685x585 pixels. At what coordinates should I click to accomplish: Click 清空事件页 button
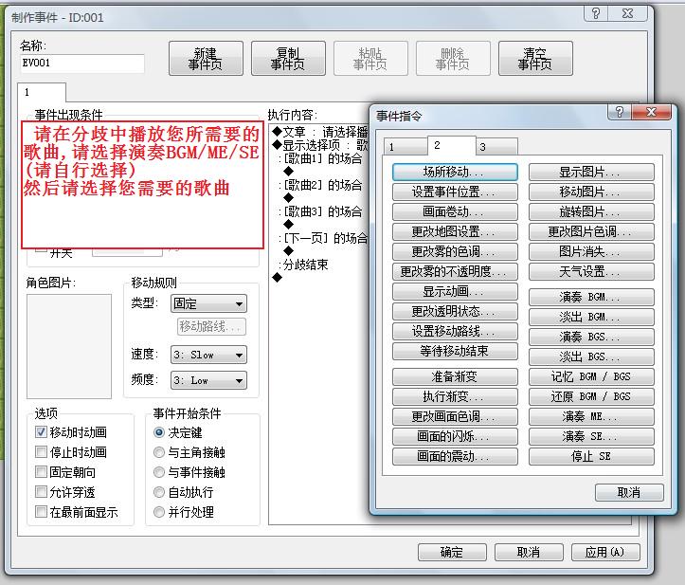pos(535,59)
